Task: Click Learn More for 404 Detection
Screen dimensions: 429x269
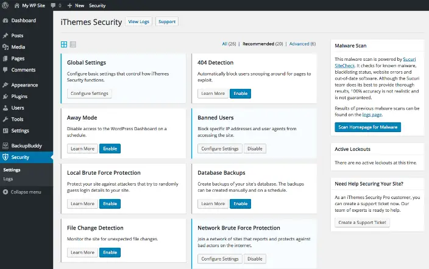Action: [x=213, y=94]
